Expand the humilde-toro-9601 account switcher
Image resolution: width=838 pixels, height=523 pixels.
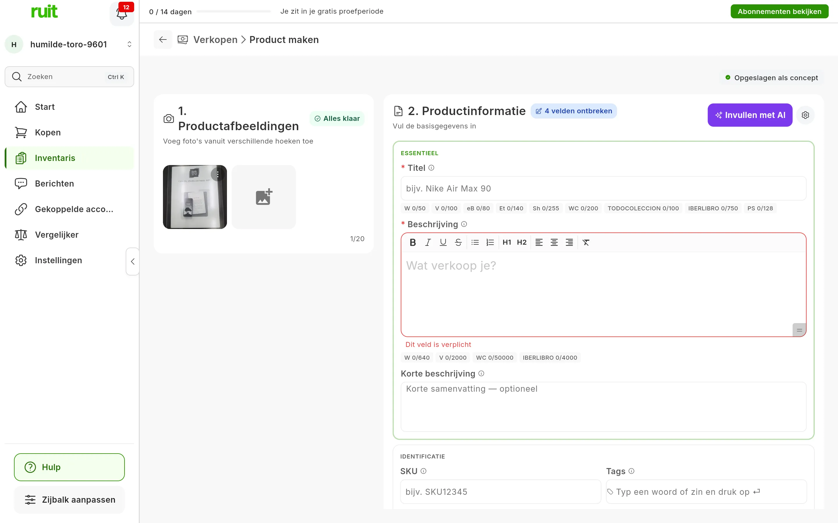[x=69, y=44]
